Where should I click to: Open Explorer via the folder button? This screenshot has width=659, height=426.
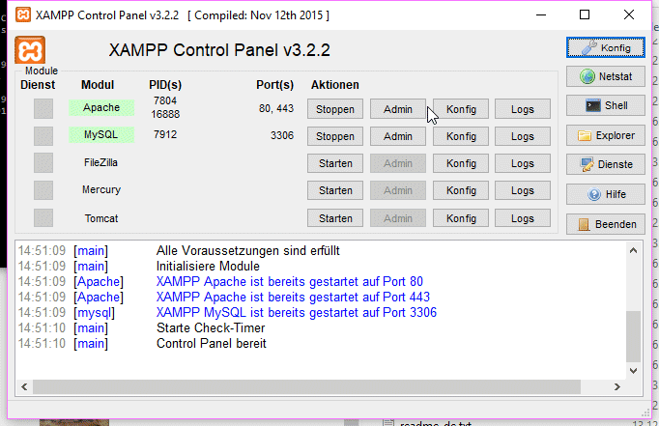pyautogui.click(x=605, y=135)
